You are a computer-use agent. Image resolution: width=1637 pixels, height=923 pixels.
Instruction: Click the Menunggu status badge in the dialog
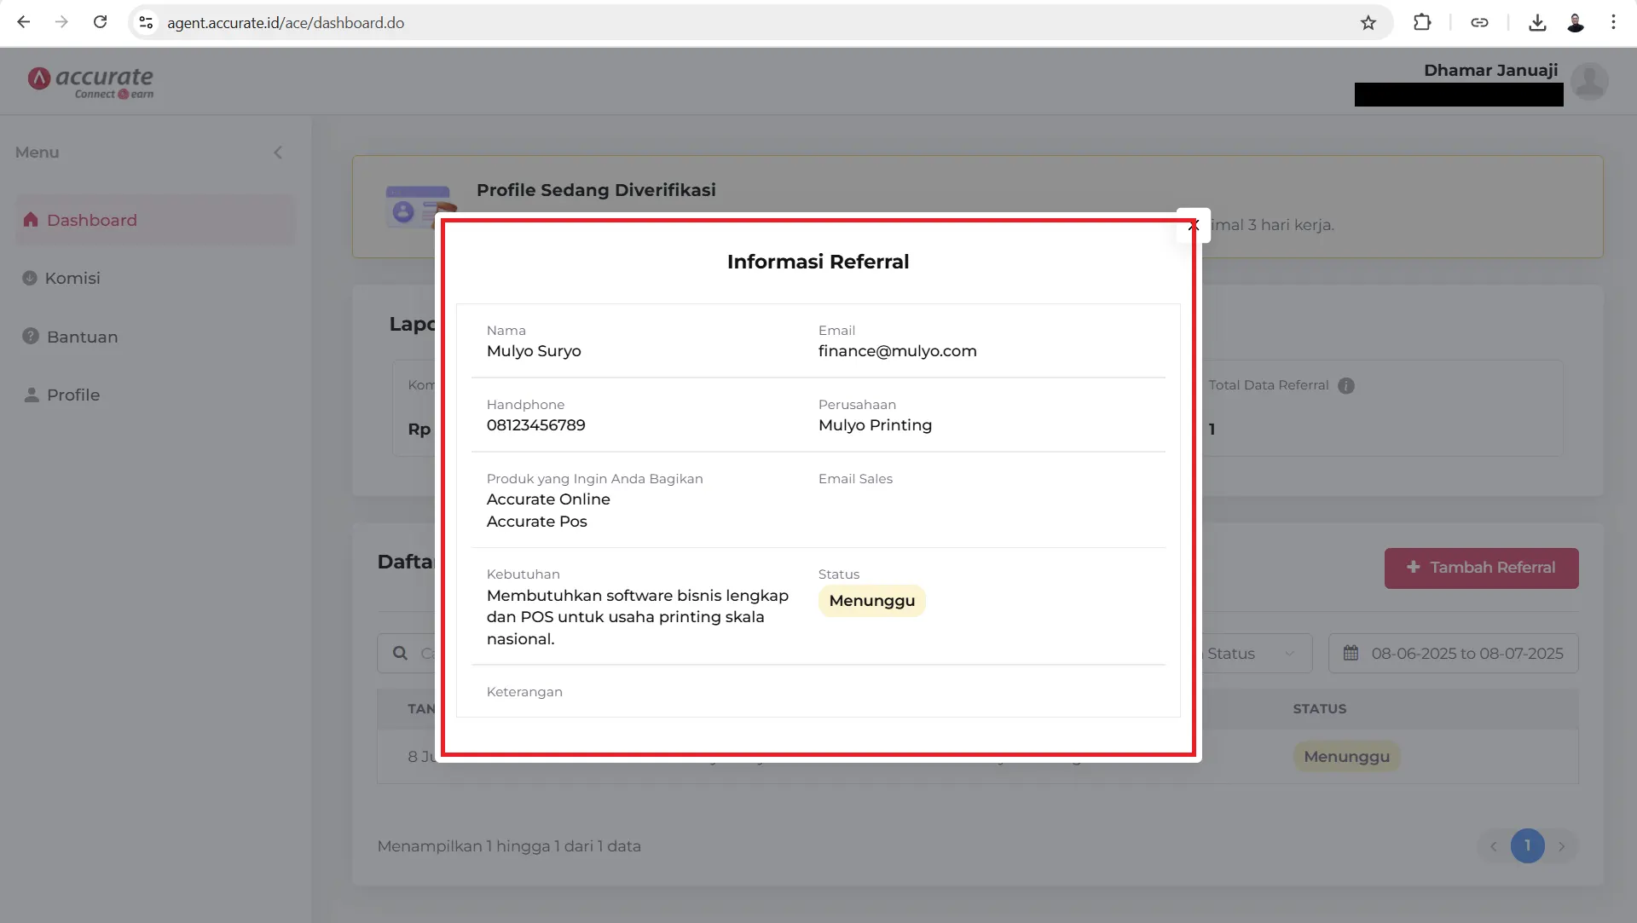[871, 601]
